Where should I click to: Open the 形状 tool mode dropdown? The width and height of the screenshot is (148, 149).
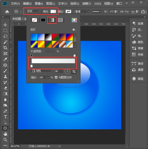(33, 11)
